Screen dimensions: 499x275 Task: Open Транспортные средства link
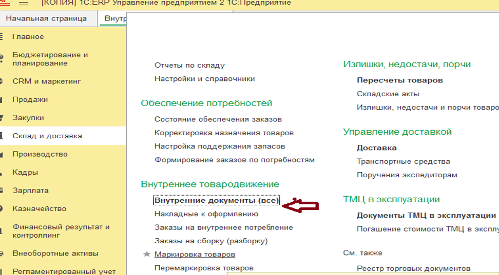point(403,161)
